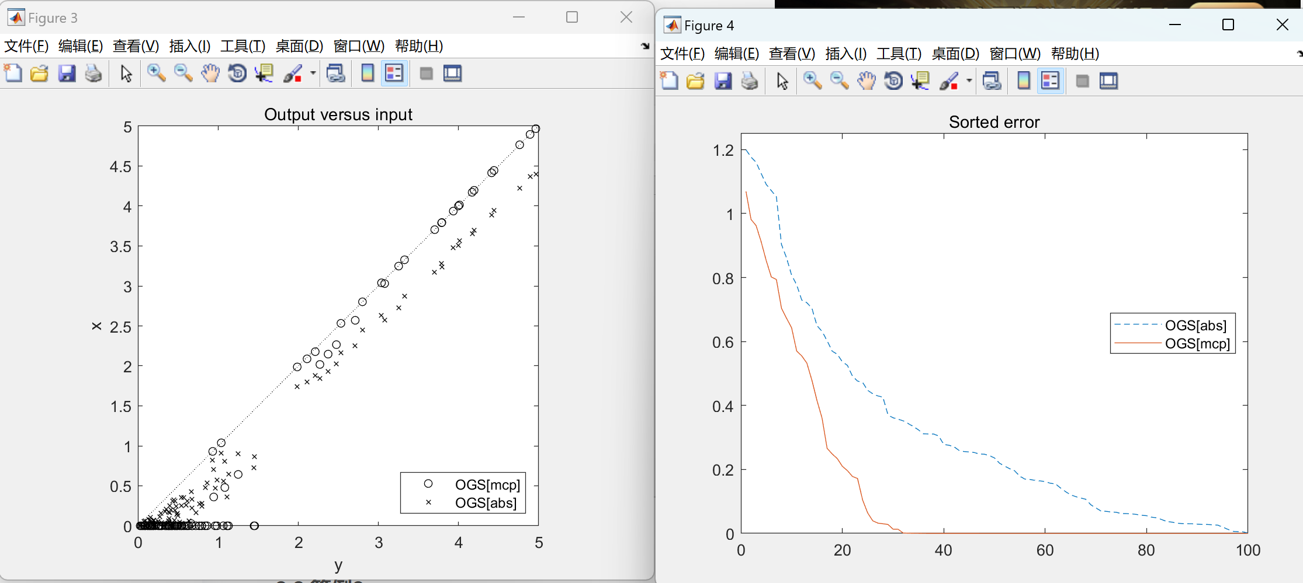Open 插入(I) menu in Figure 4
1303x583 pixels.
(x=846, y=54)
